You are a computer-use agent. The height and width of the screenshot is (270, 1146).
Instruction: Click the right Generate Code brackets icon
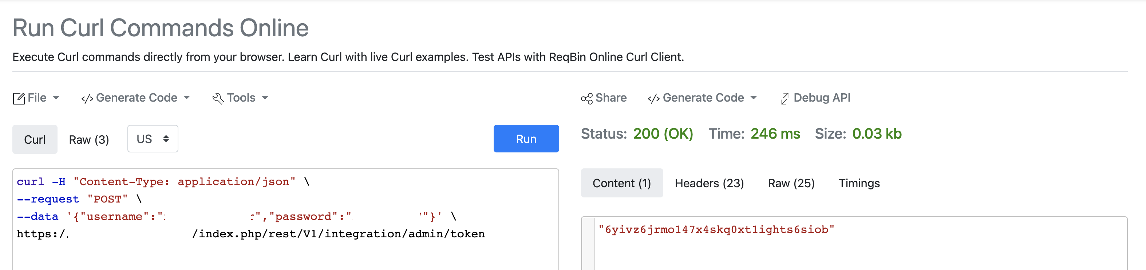pyautogui.click(x=653, y=98)
